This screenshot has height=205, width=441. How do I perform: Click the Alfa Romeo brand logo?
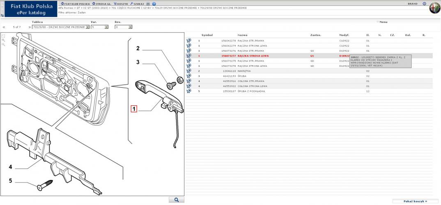coord(434,9)
